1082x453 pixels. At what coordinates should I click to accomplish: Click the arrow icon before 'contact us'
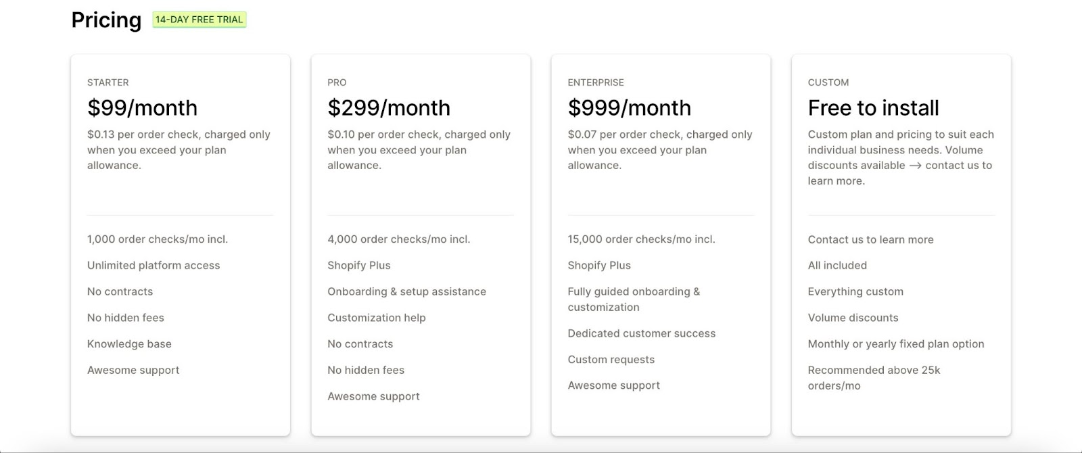pos(915,166)
